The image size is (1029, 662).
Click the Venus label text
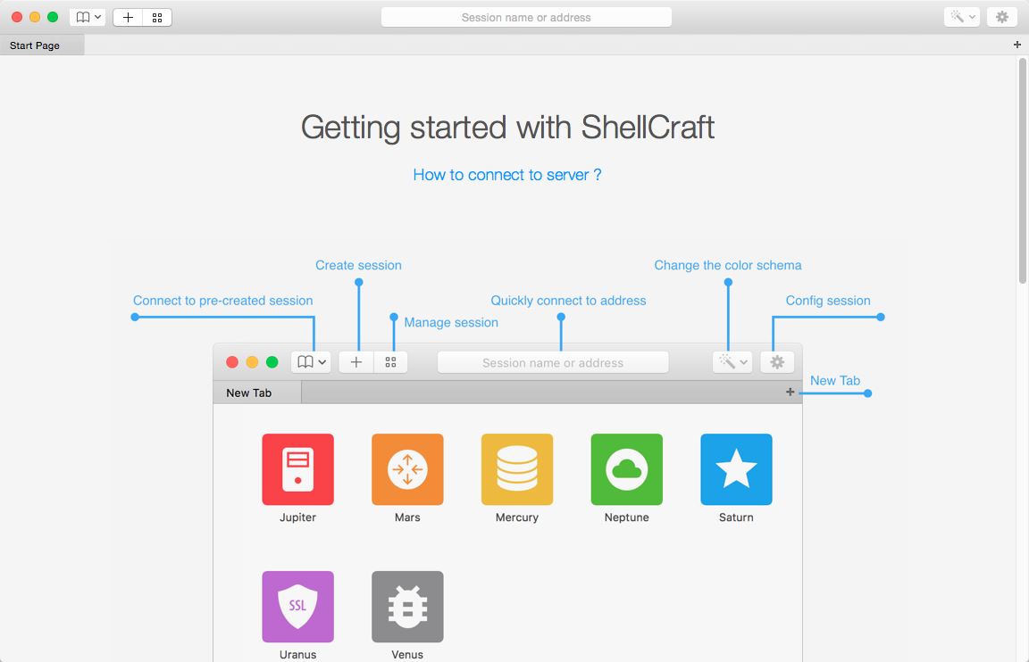[x=407, y=654]
